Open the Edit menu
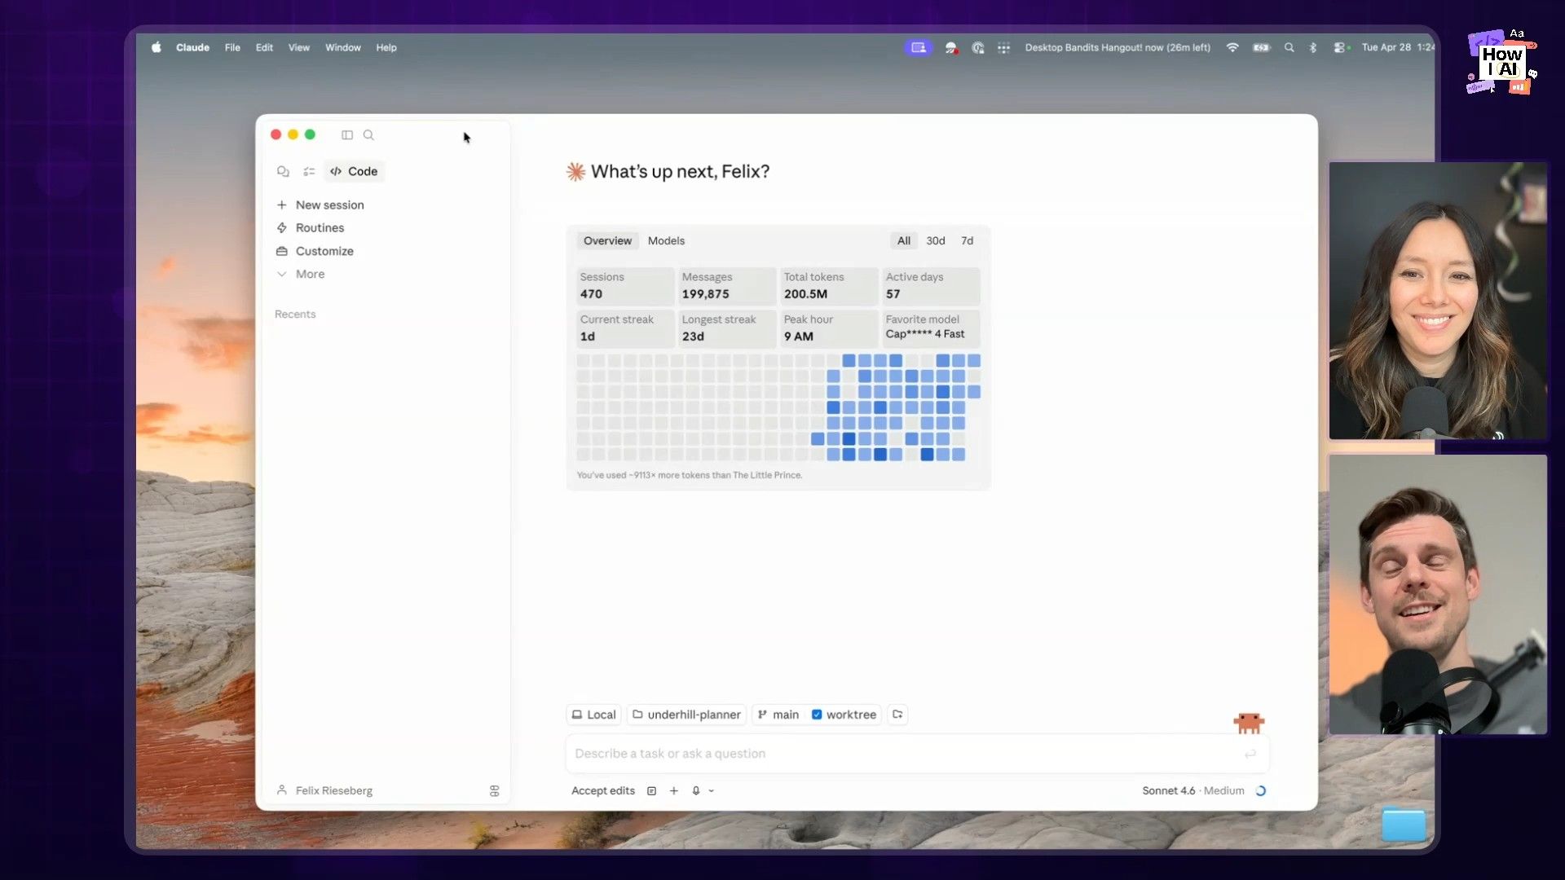 point(264,47)
